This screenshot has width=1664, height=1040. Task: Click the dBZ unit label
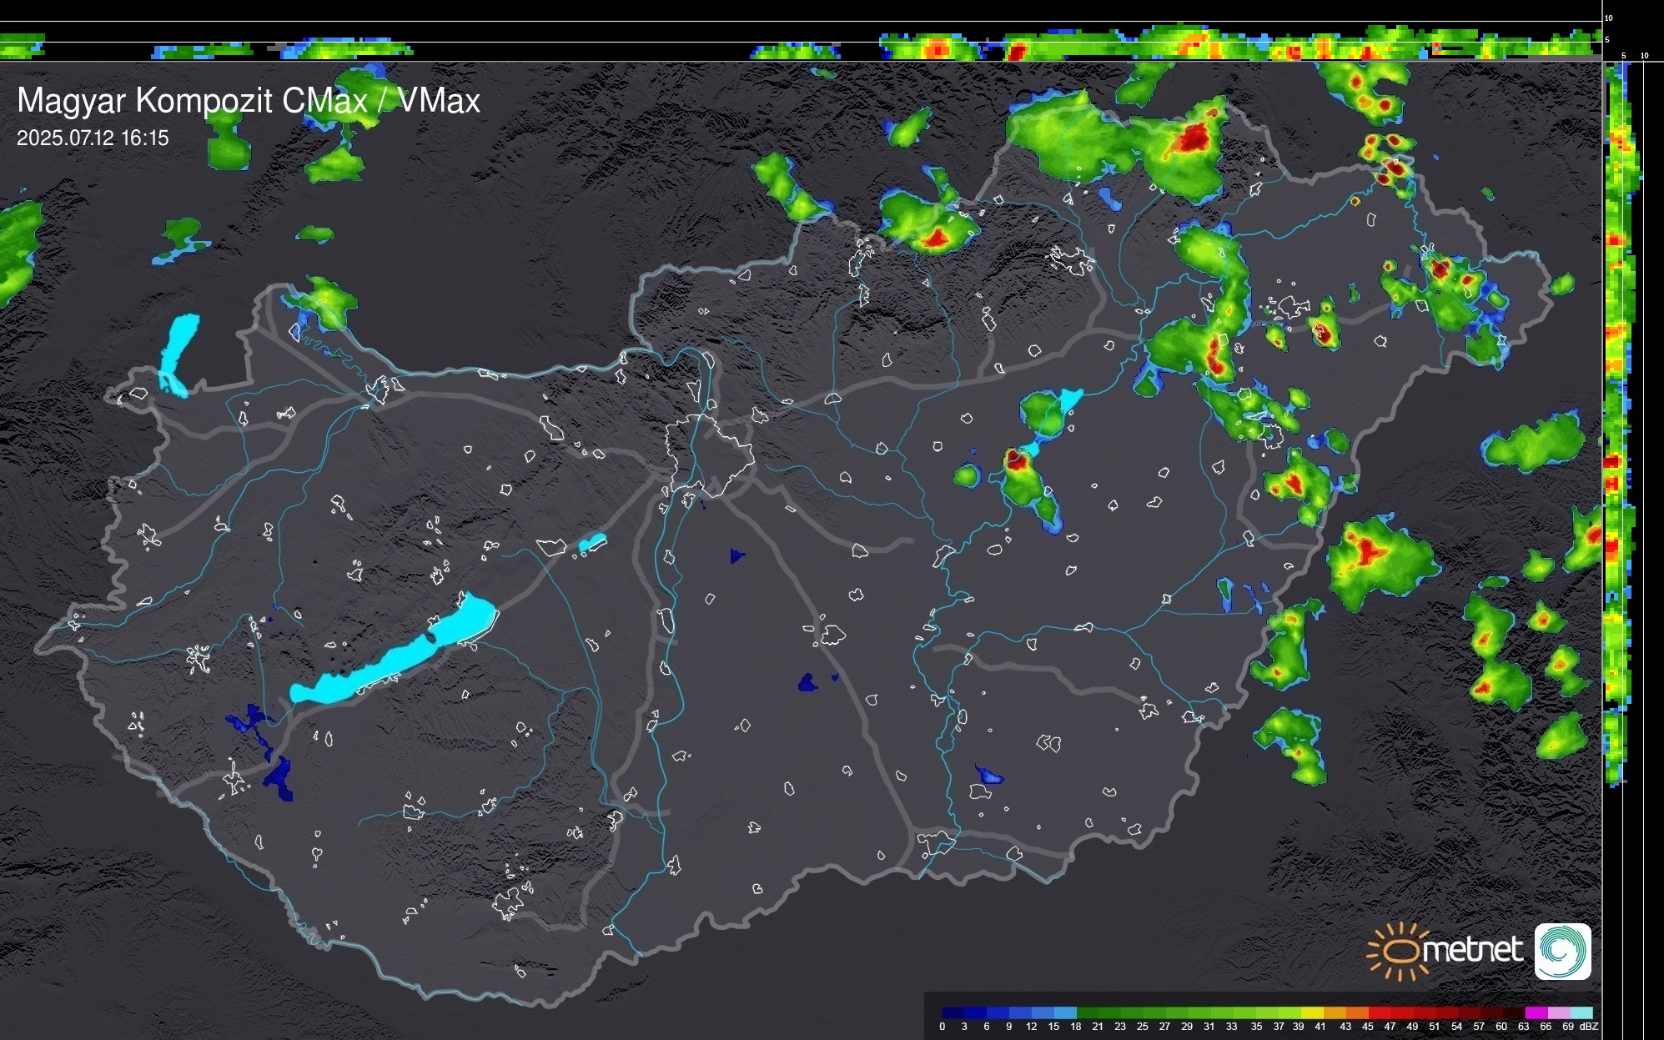[1589, 1027]
